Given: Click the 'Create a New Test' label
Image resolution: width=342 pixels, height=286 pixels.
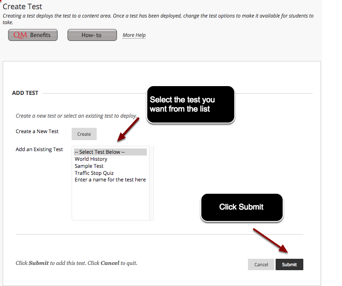Looking at the screenshot, I should [37, 131].
